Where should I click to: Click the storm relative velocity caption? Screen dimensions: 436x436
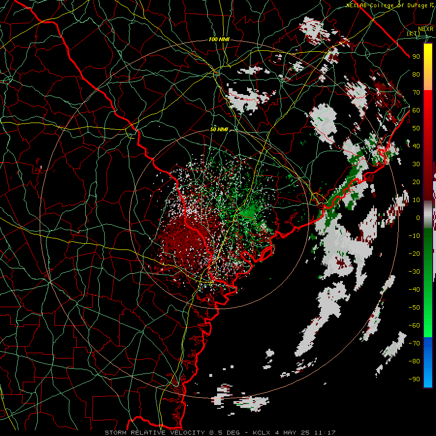pyautogui.click(x=220, y=433)
